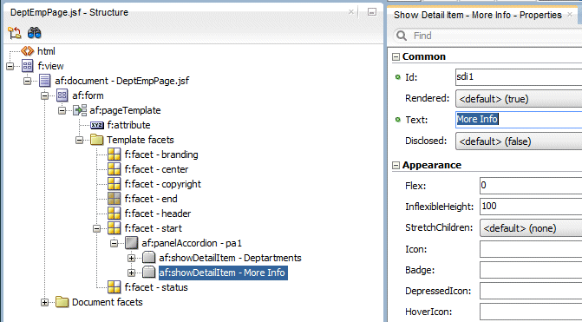
Task: Select the f:attribute label
Action: point(128,125)
